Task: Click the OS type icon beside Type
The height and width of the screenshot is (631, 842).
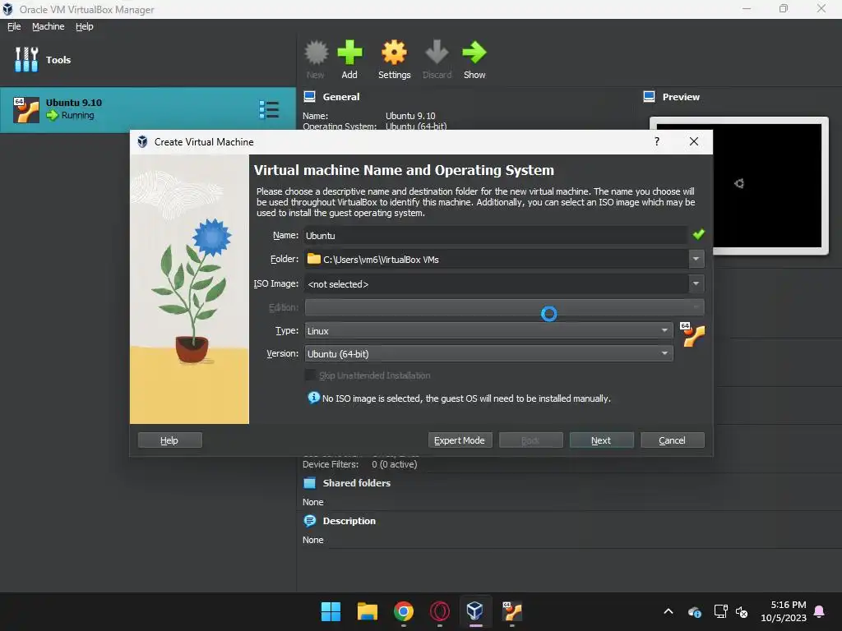Action: tap(692, 334)
